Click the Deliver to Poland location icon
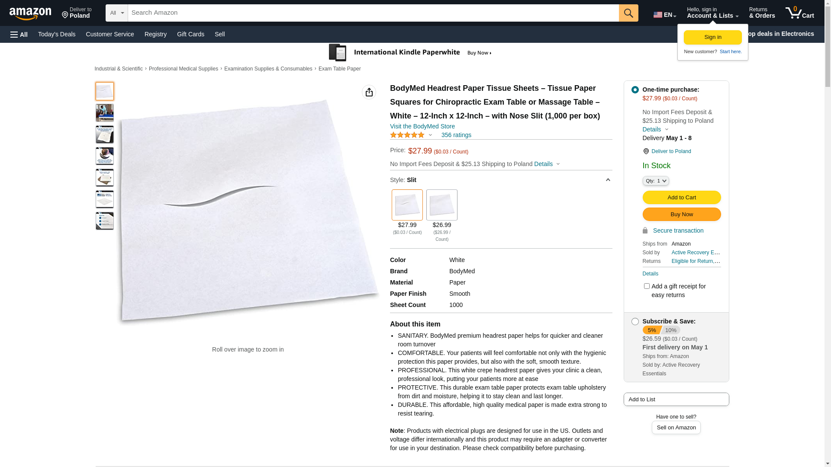831x467 pixels. (65, 16)
